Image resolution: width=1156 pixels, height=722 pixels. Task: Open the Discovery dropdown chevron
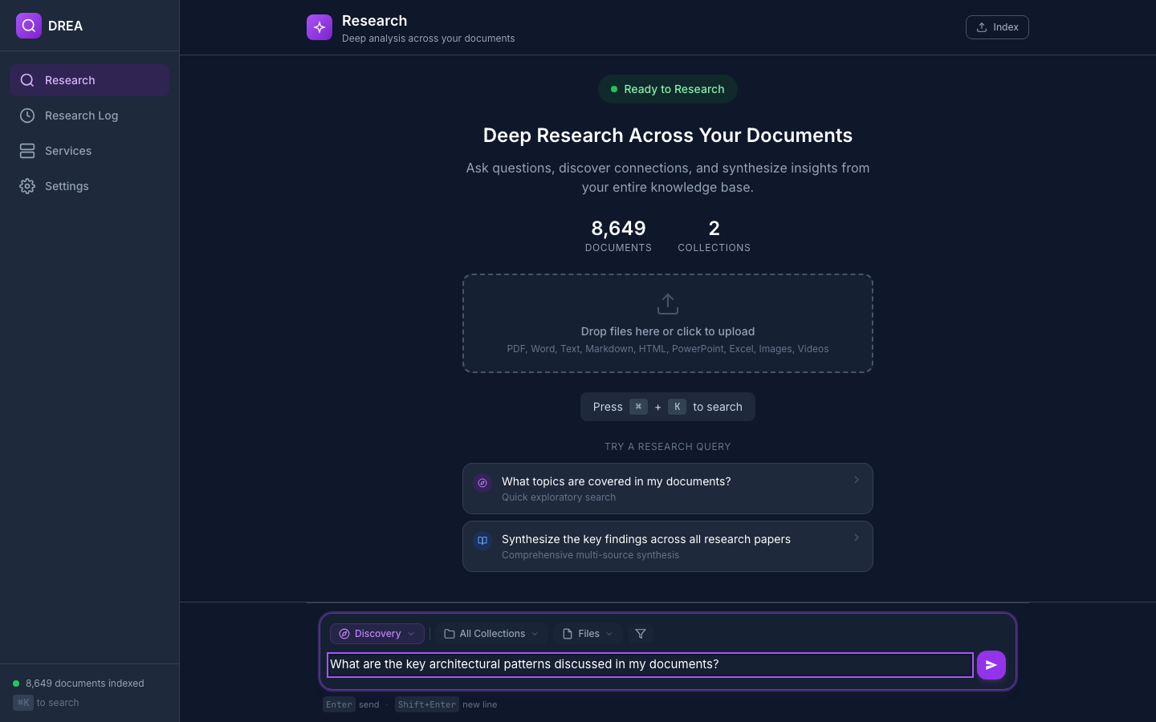[x=413, y=634]
